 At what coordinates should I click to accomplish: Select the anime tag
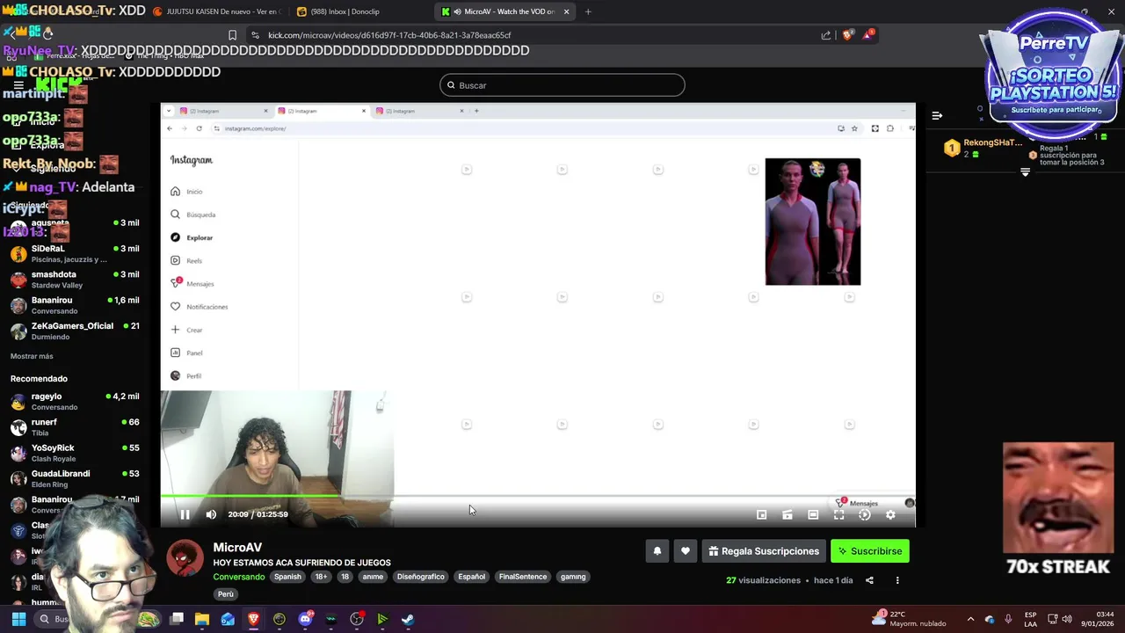[x=373, y=577]
